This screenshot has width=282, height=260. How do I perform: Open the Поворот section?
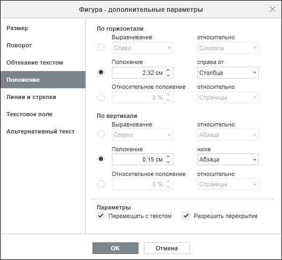click(43, 45)
